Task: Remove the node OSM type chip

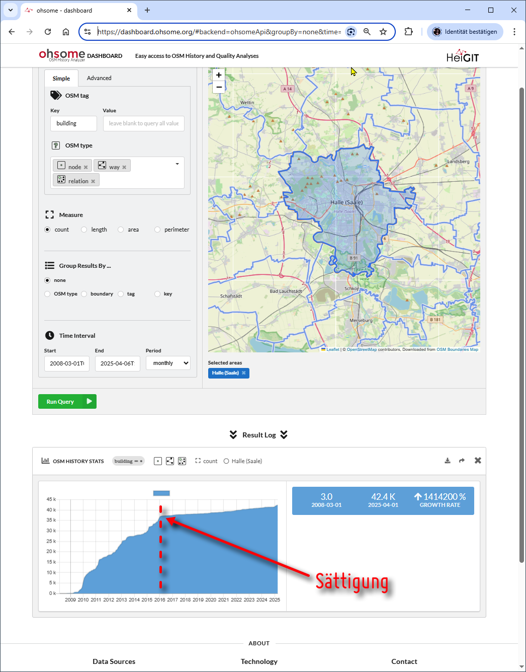Action: click(x=86, y=168)
